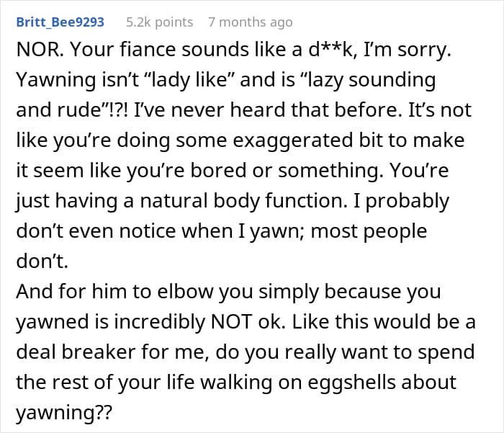This screenshot has height=433, width=504.
Task: Click the words natural body function
Action: point(244,201)
